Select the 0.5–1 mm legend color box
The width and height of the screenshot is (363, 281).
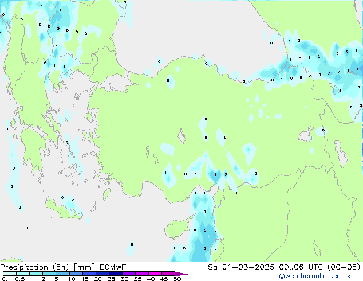click(x=23, y=274)
